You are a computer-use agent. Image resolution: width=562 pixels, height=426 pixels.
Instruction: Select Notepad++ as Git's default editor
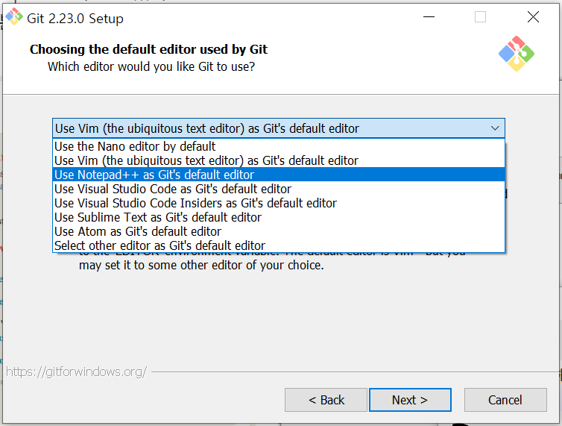[279, 175]
